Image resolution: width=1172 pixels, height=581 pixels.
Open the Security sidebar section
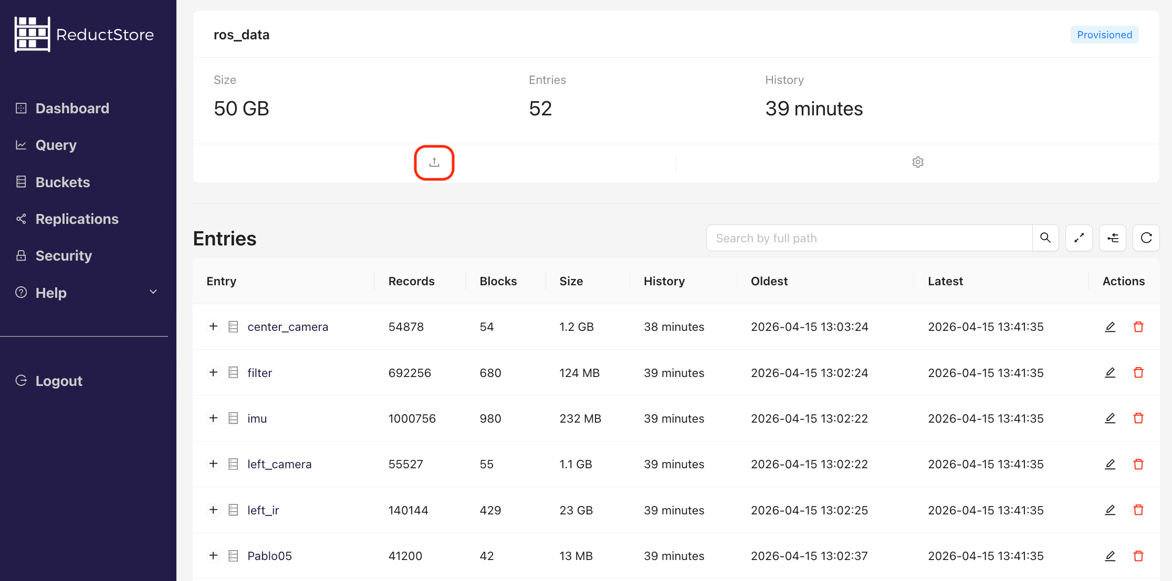(x=64, y=256)
